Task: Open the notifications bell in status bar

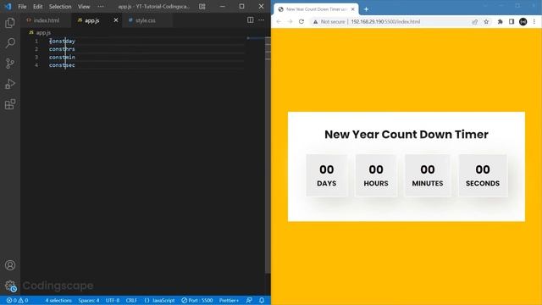Action: 262,300
